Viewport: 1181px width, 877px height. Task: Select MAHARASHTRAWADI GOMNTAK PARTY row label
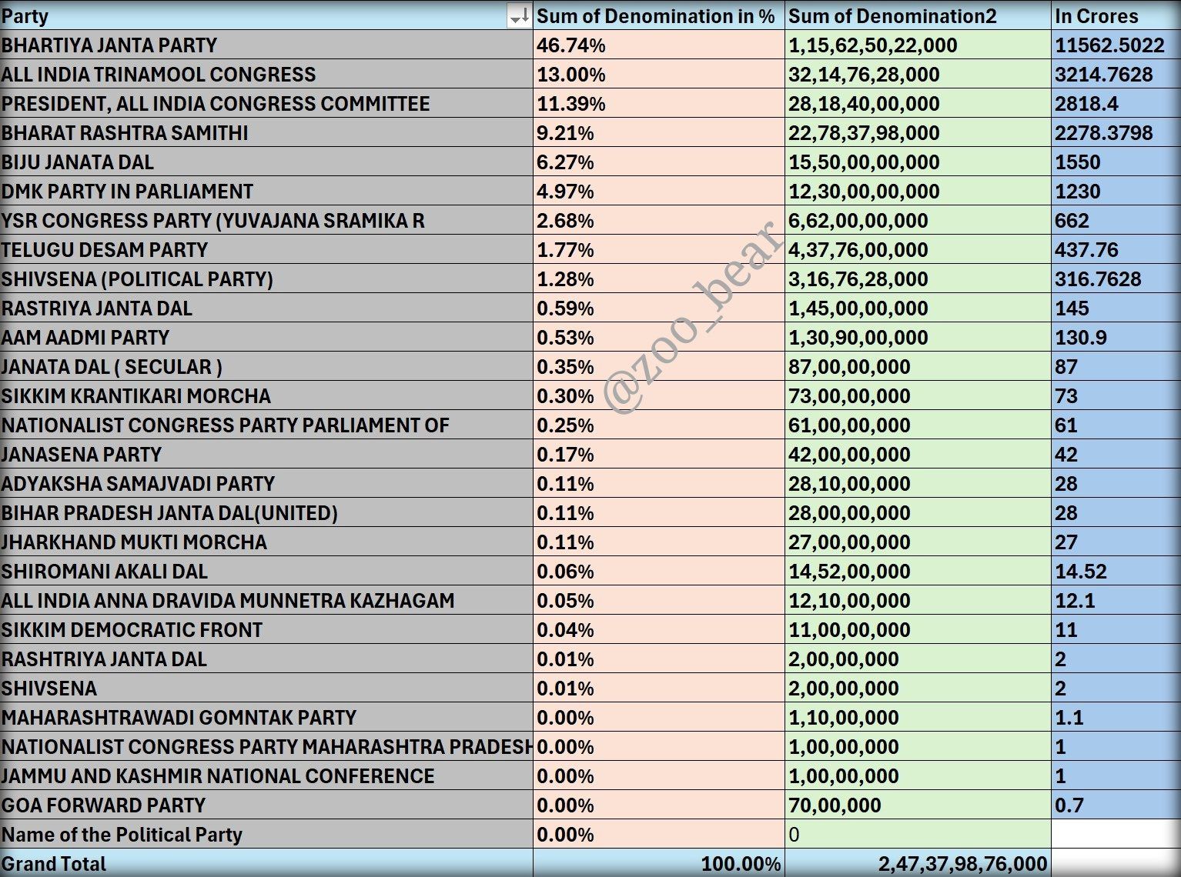tap(266, 718)
